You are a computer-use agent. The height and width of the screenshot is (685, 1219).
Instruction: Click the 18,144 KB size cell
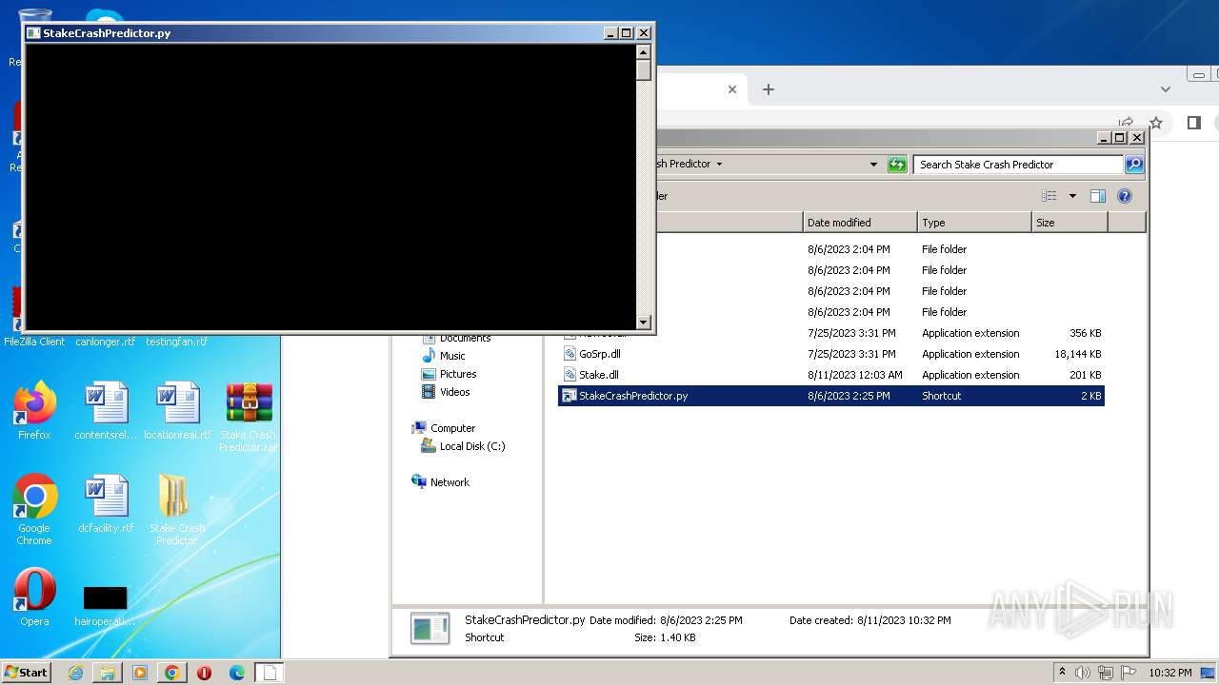tap(1077, 354)
